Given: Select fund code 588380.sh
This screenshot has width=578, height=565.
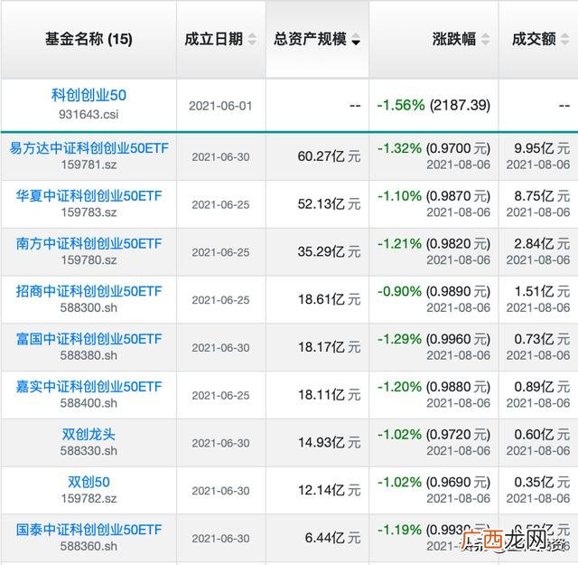Looking at the screenshot, I should click(89, 355).
